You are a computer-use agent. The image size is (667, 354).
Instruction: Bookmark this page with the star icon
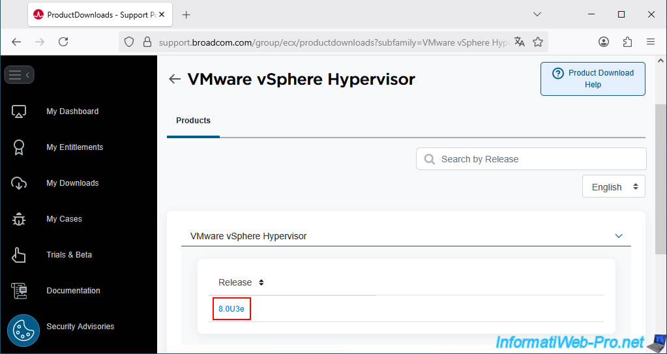[538, 42]
